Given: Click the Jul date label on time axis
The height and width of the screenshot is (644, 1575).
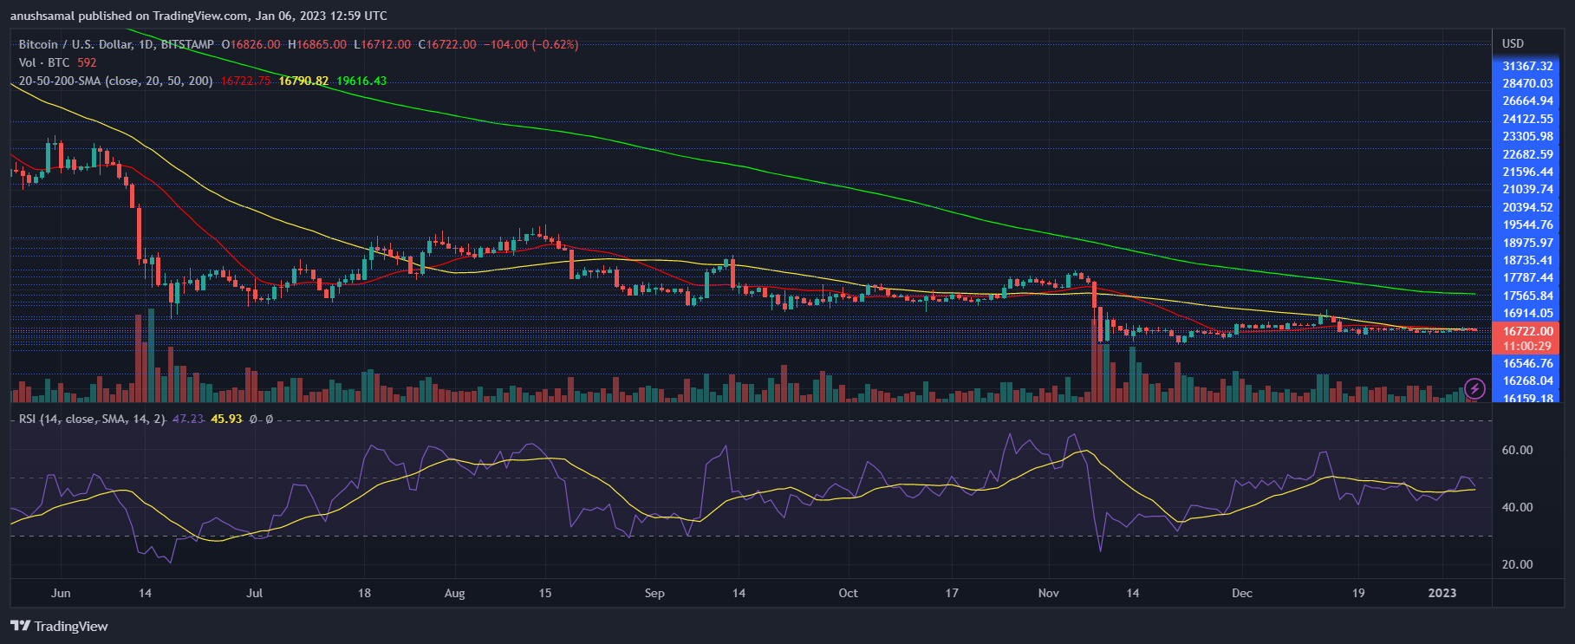Looking at the screenshot, I should coord(254,593).
